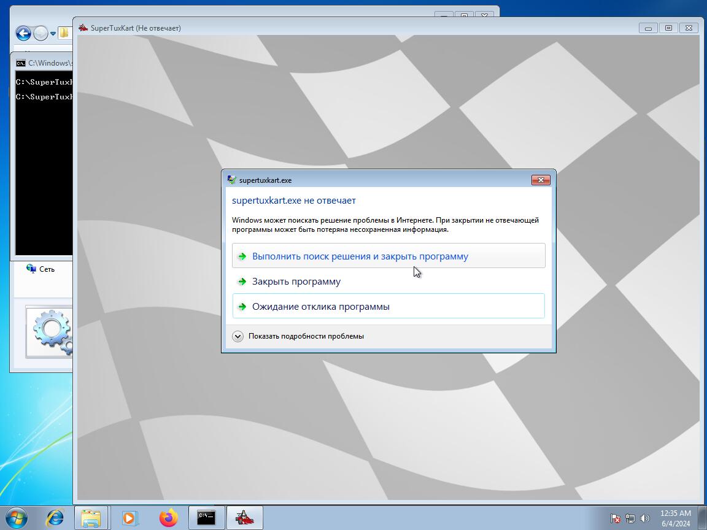The width and height of the screenshot is (707, 530).
Task: Open network status tray icon
Action: (630, 519)
